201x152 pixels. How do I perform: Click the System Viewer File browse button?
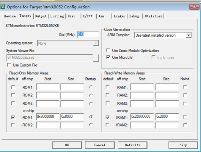coord(96,58)
